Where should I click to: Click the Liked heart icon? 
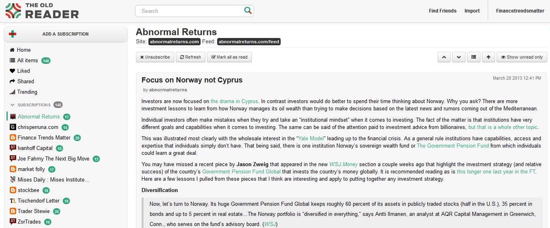coord(12,71)
